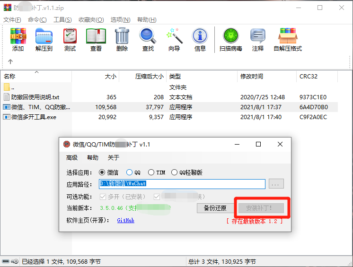
Task: Click the 安装补丁! button
Action: pos(261,208)
